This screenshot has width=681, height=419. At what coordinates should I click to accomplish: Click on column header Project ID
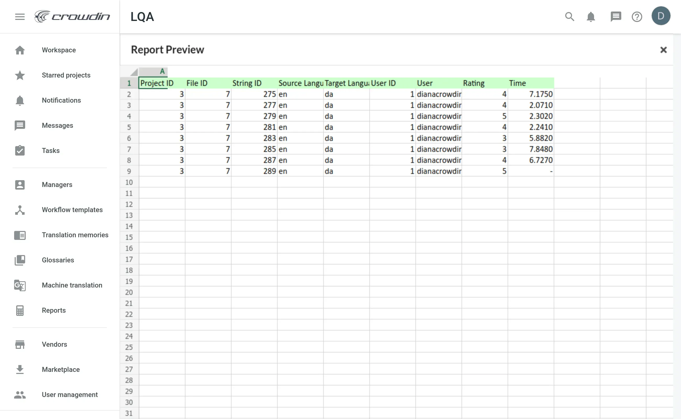coord(156,83)
